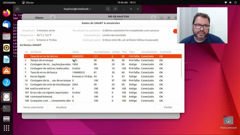
Task: Click the inspiron@notebook terminal title
Action: 78,9
